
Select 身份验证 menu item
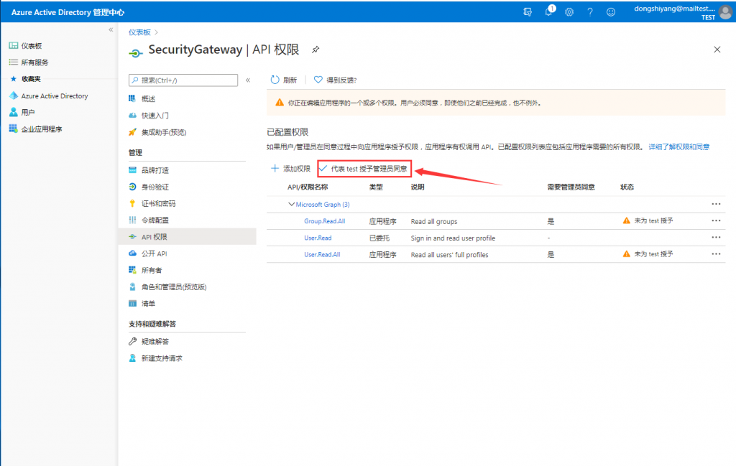(155, 187)
